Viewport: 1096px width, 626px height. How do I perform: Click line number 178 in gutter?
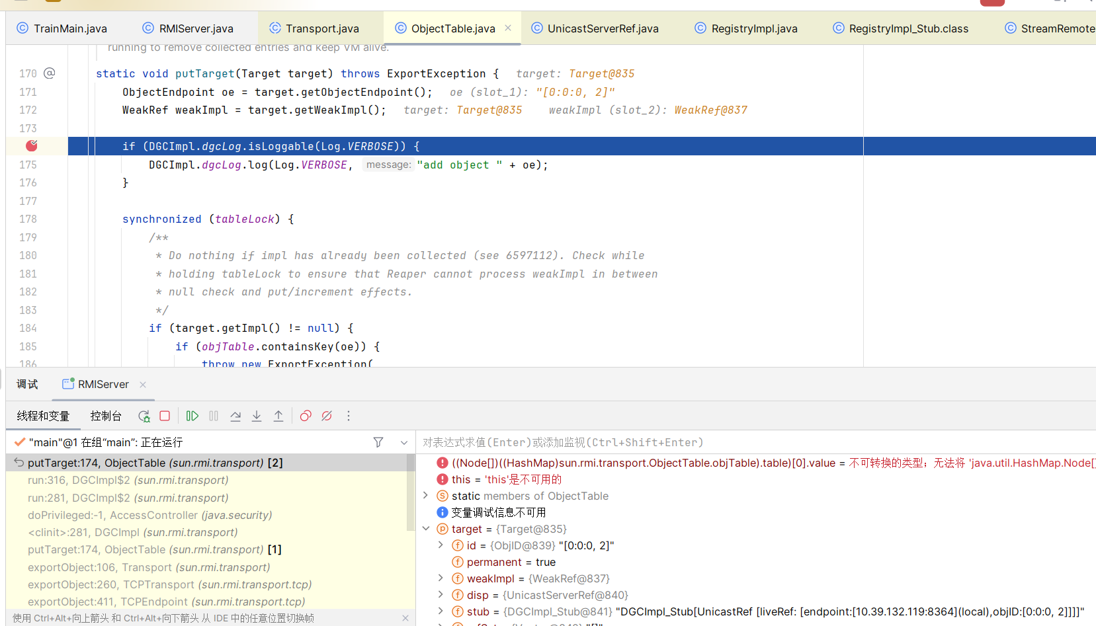(x=28, y=219)
